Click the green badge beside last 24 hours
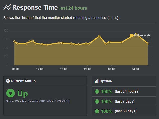The height and width of the screenshot is (119, 159). tap(97, 91)
